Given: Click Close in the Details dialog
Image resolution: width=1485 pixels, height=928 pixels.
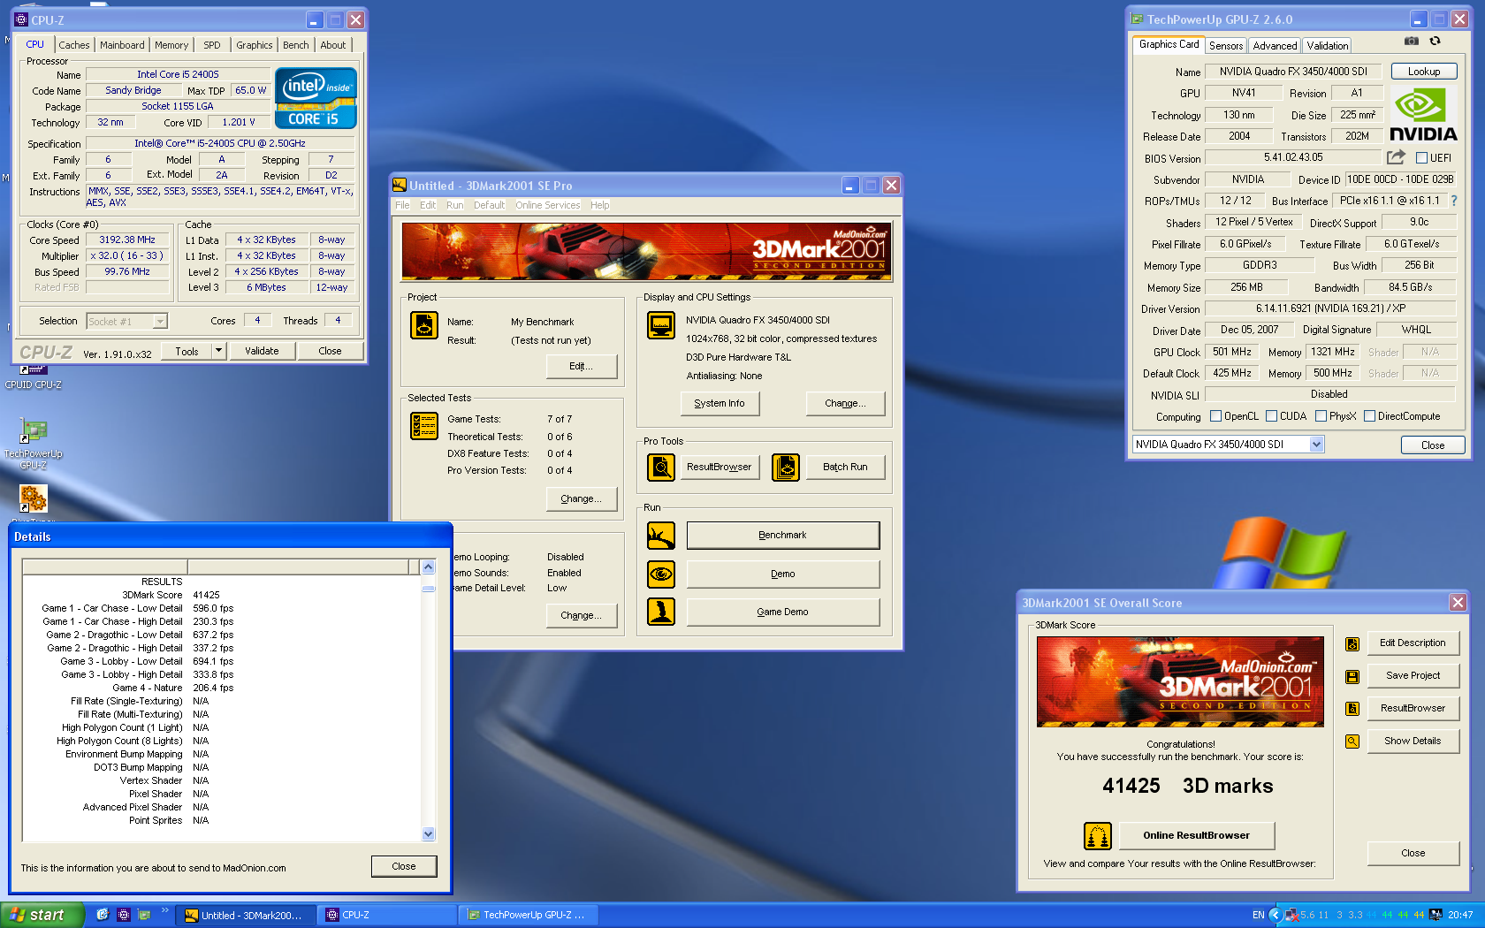Looking at the screenshot, I should tap(404, 866).
